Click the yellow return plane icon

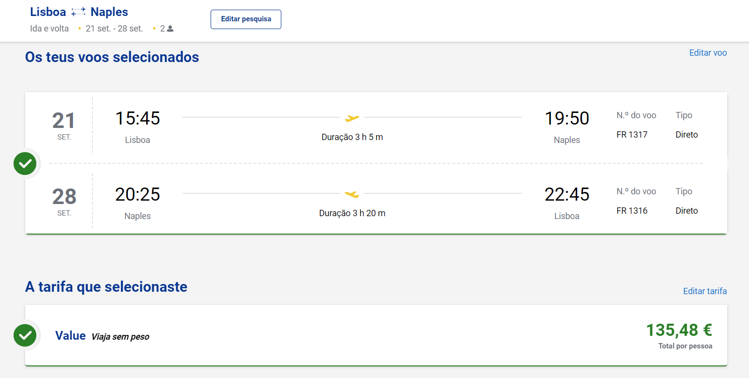tap(352, 194)
